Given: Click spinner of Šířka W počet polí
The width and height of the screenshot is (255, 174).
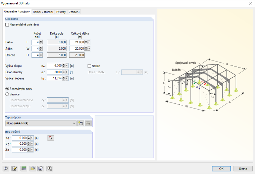Looking at the screenshot, I should pos(41,48).
